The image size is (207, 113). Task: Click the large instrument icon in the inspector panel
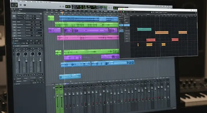(14, 16)
